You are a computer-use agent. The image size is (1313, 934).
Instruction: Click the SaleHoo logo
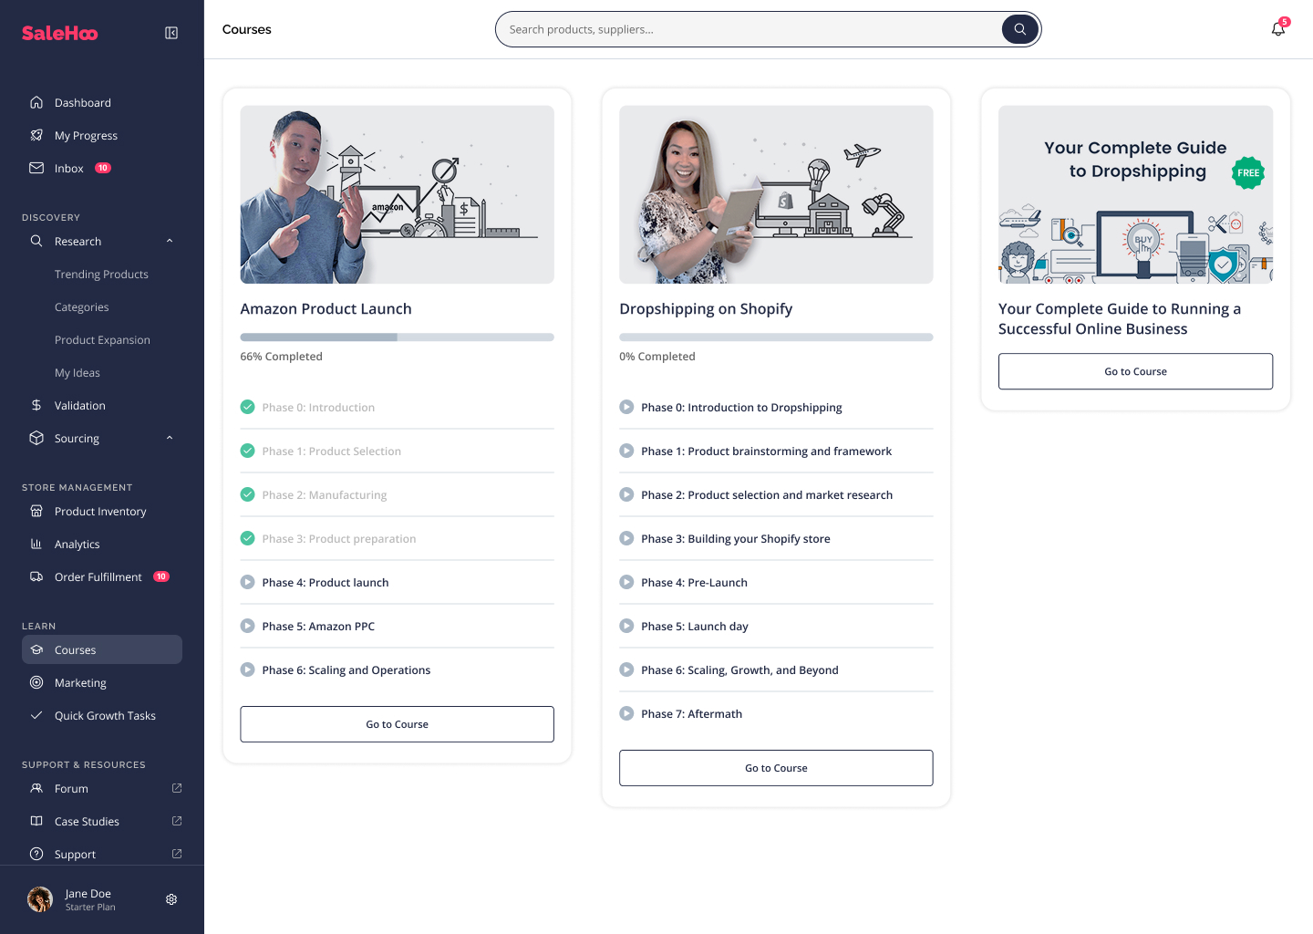coord(60,33)
